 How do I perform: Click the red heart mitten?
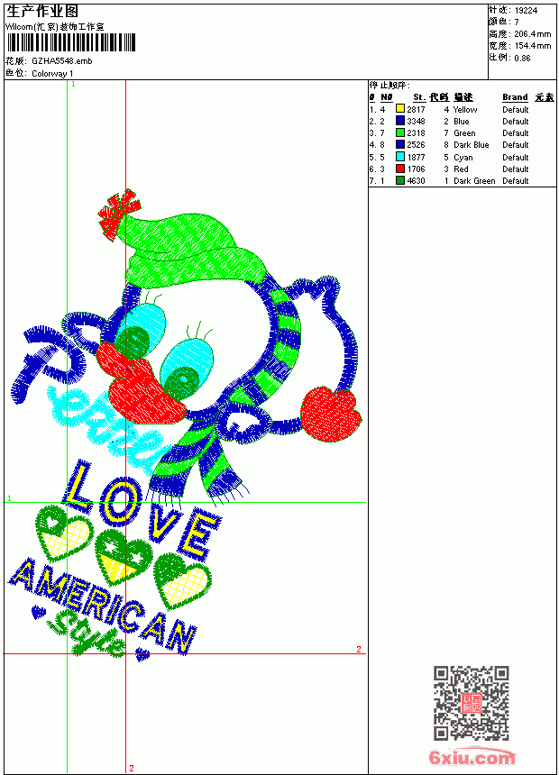tap(331, 415)
